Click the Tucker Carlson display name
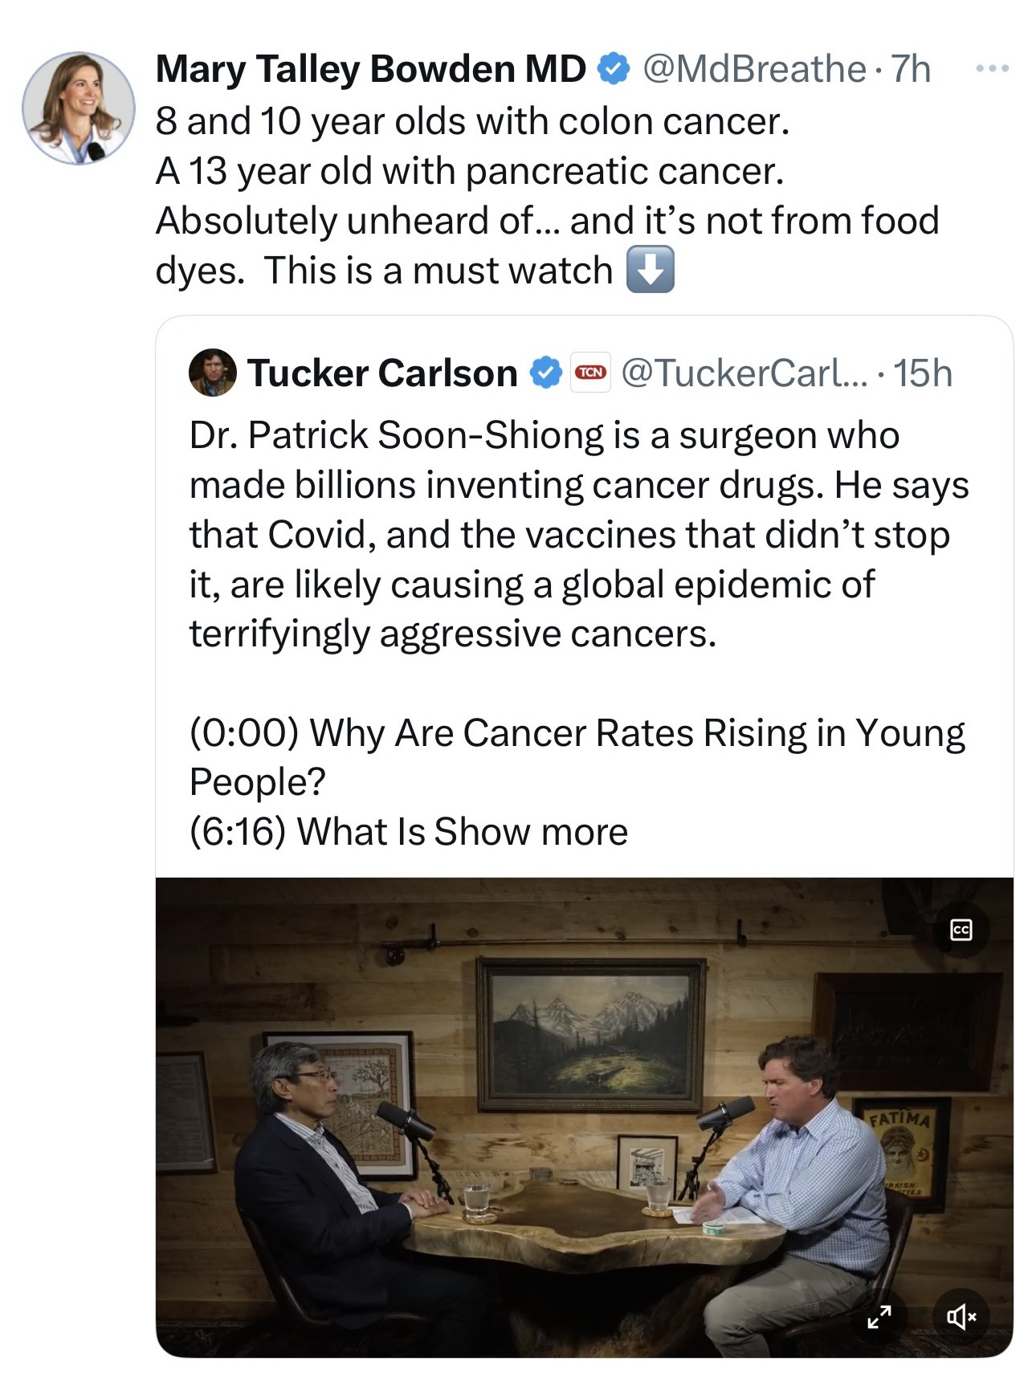This screenshot has width=1036, height=1390. [382, 373]
